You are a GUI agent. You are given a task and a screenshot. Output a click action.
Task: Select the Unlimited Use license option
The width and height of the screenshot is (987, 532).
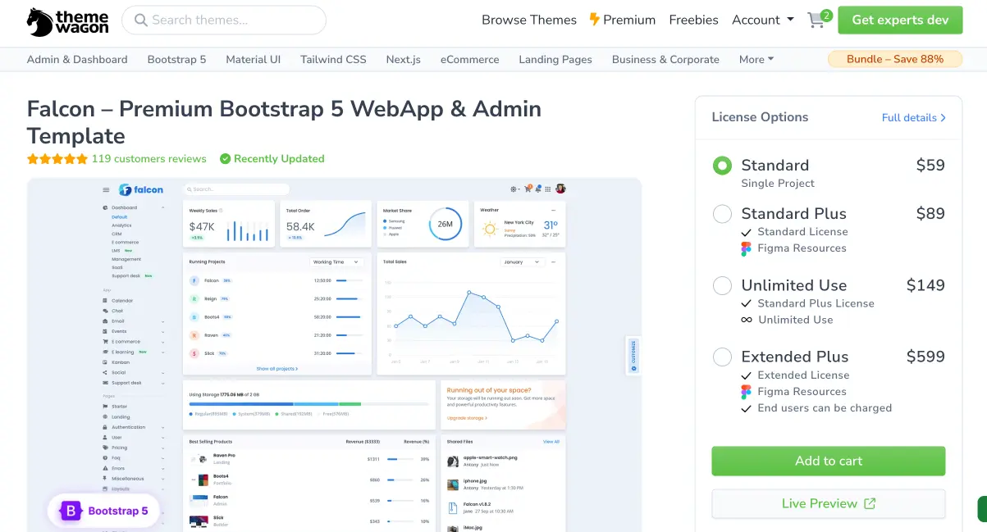722,286
